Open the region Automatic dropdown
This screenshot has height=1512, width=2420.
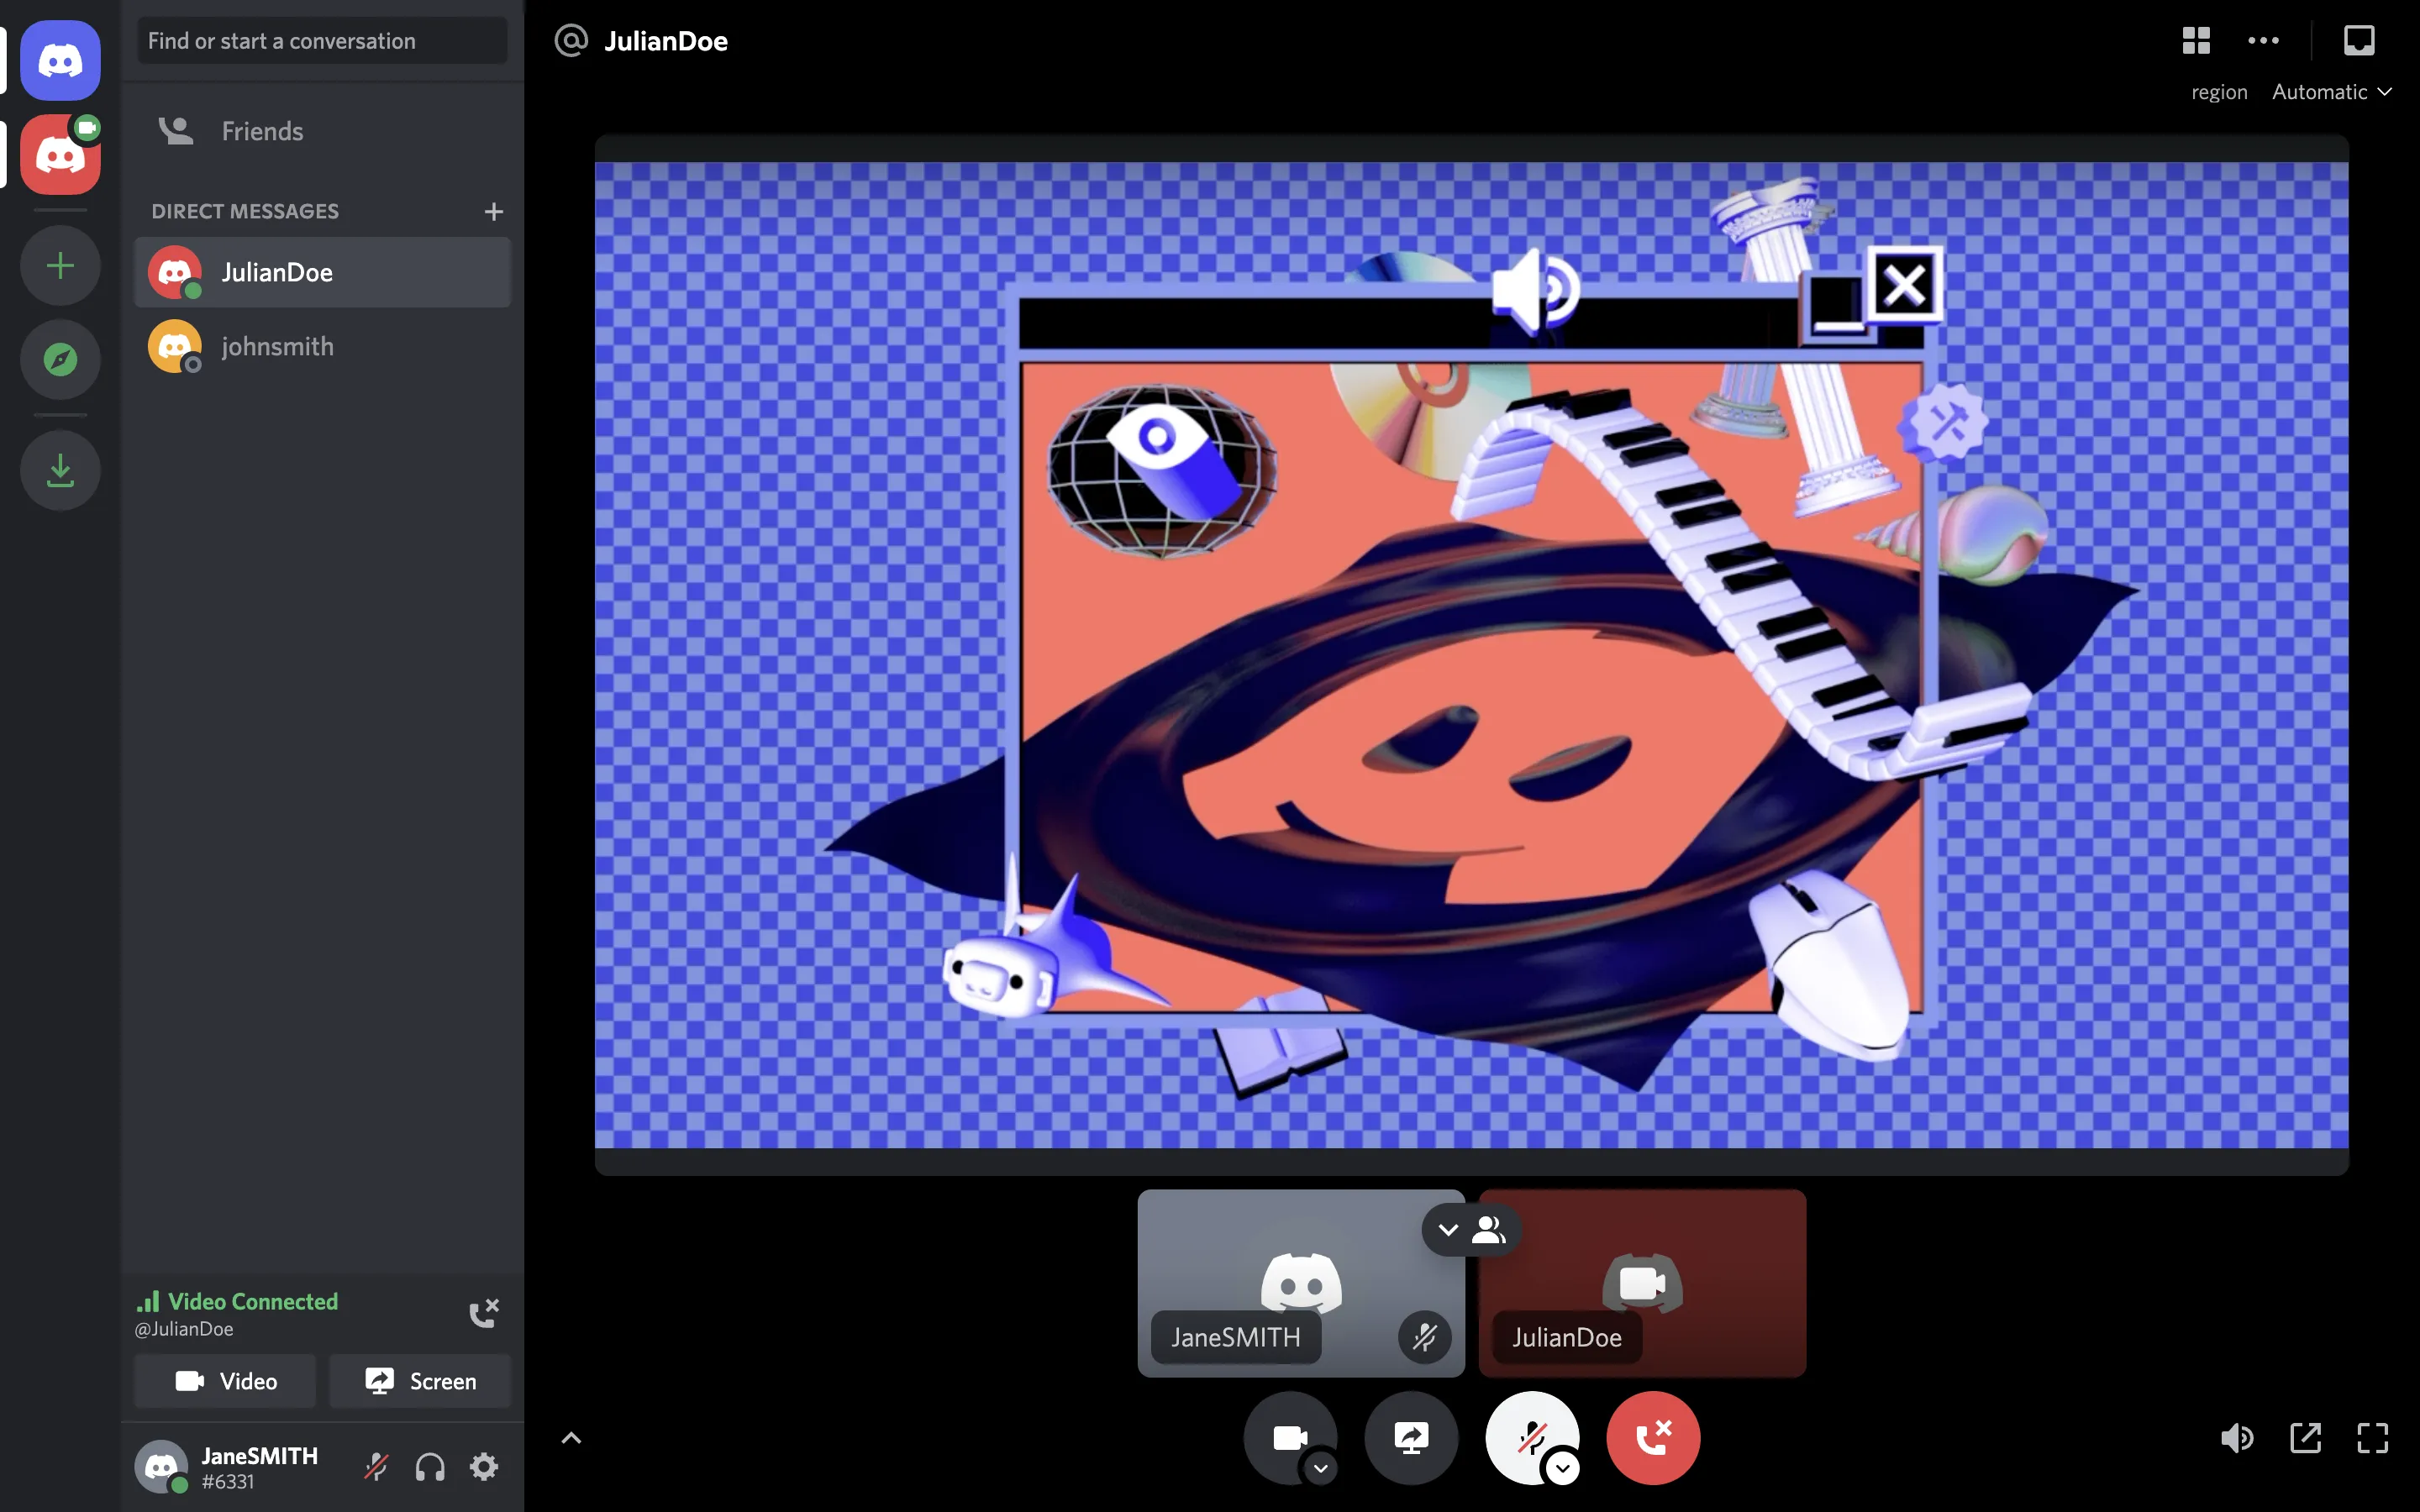pos(2331,92)
